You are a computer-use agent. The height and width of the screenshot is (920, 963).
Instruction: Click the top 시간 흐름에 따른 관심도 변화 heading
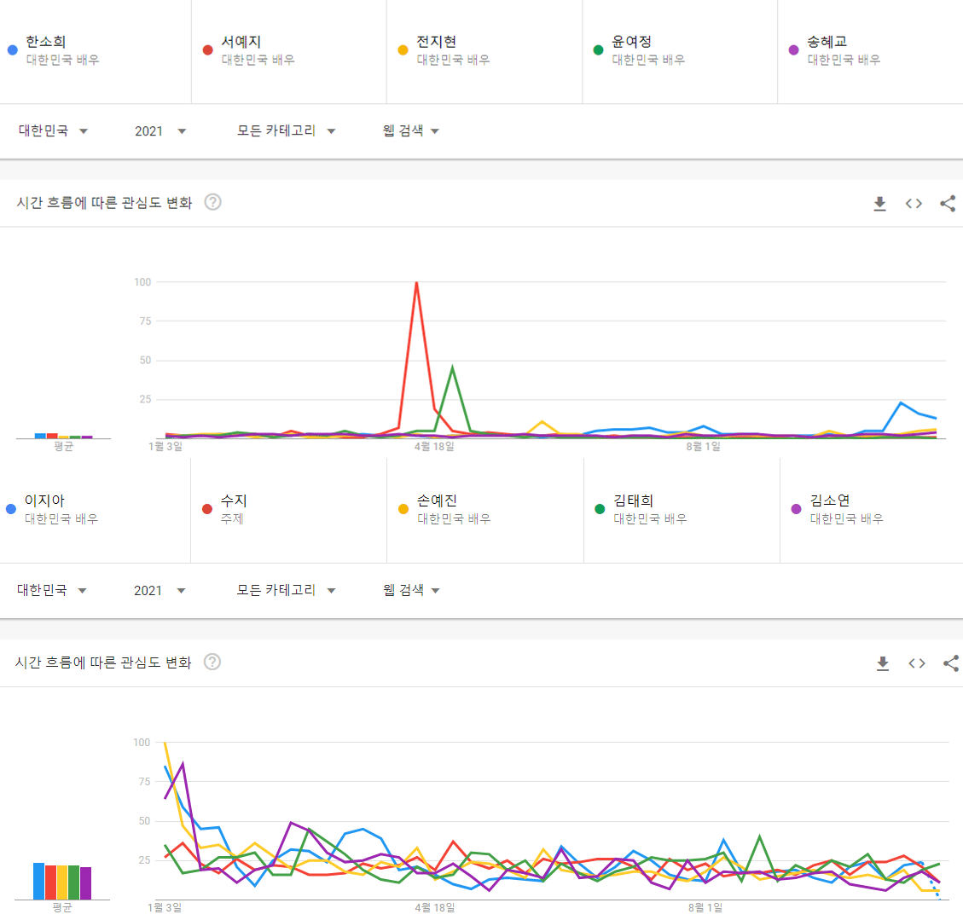pyautogui.click(x=104, y=203)
